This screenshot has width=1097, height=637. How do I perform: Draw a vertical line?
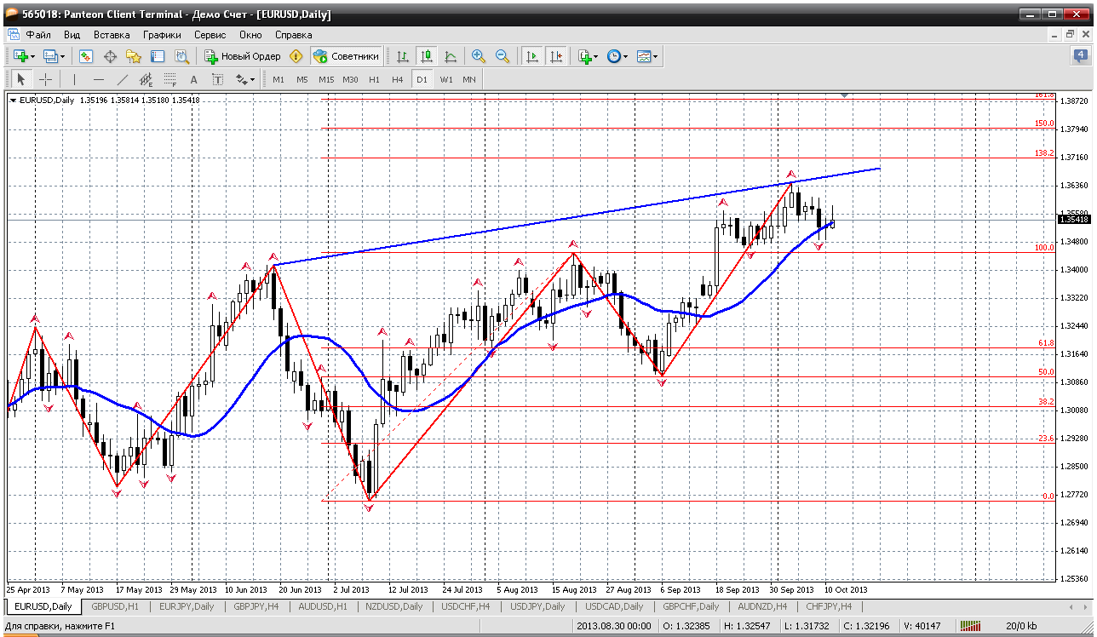pos(75,79)
